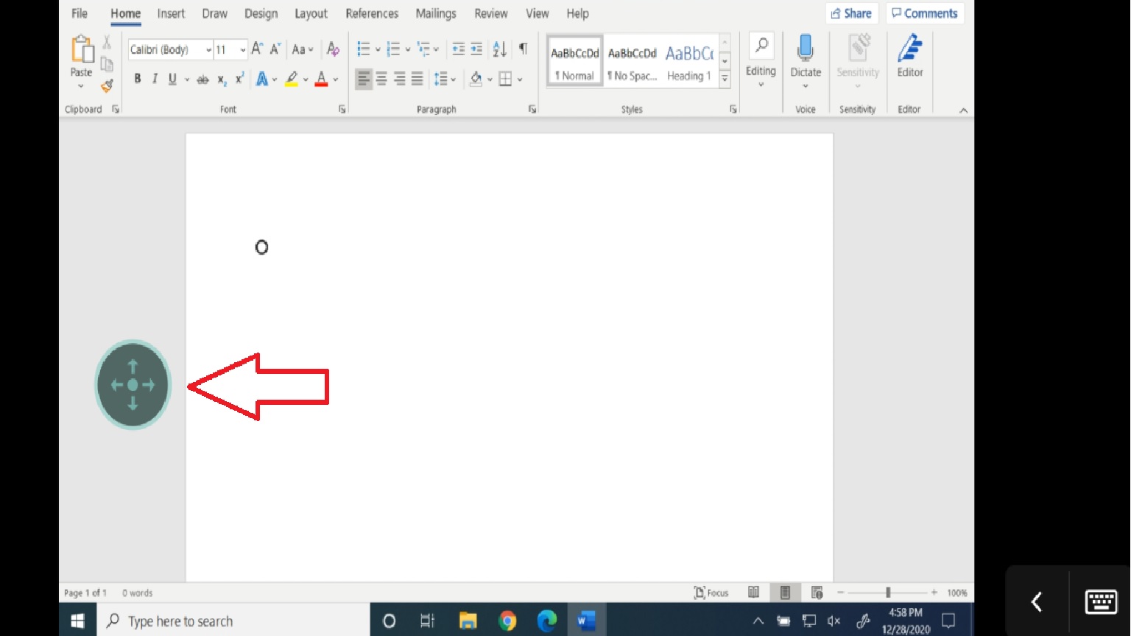Open the Insert ribbon tab

click(171, 13)
